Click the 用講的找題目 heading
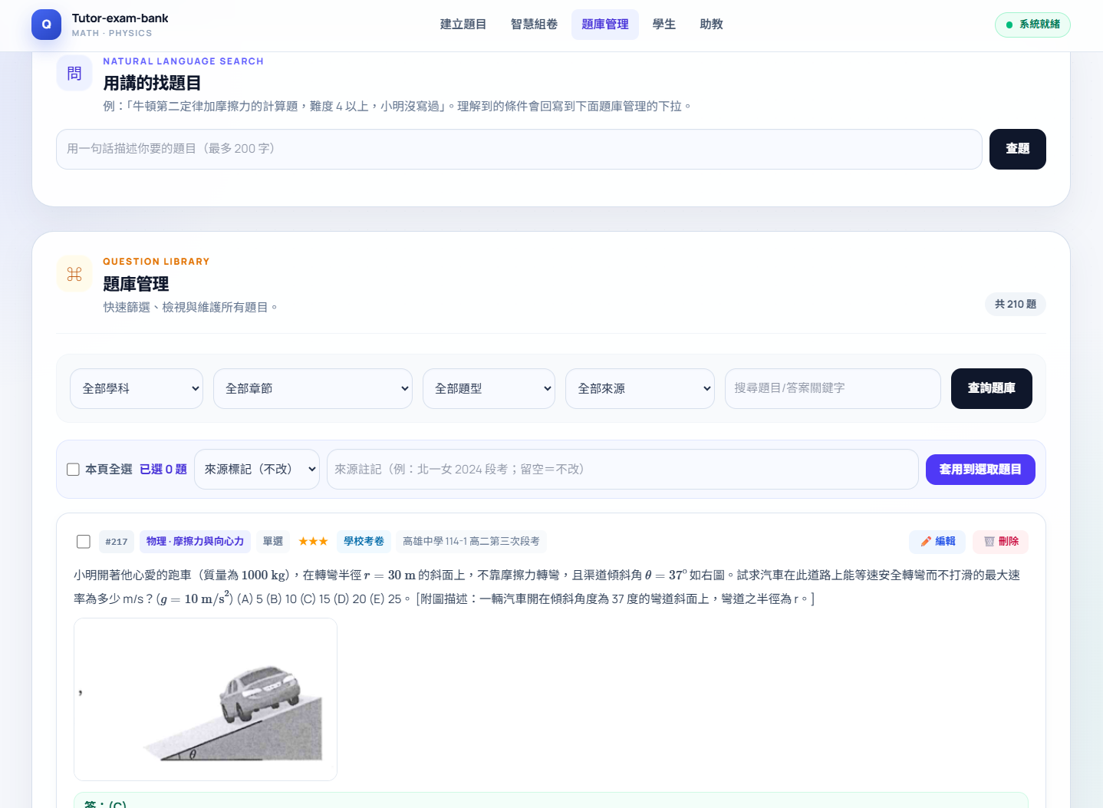This screenshot has height=808, width=1103. coord(152,83)
